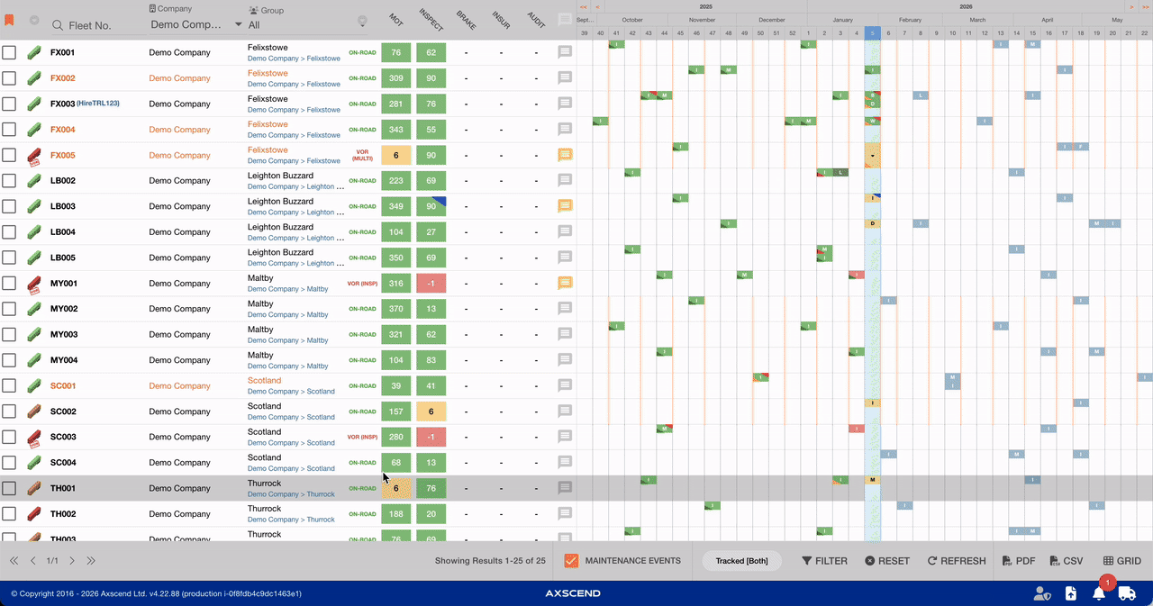This screenshot has width=1153, height=606.
Task: Open the Tracked [Both] selector
Action: click(x=741, y=561)
